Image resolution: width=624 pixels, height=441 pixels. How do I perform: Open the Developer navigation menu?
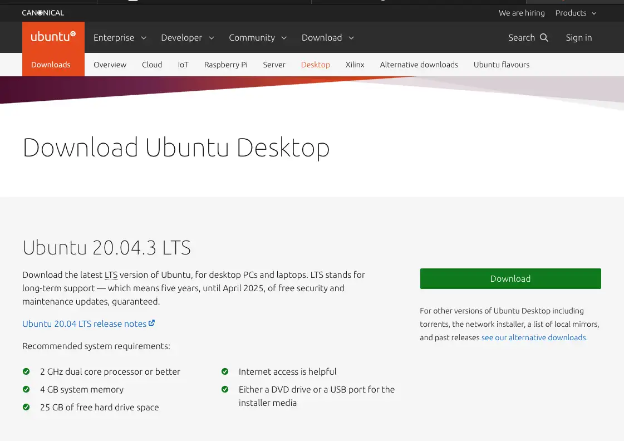(188, 37)
